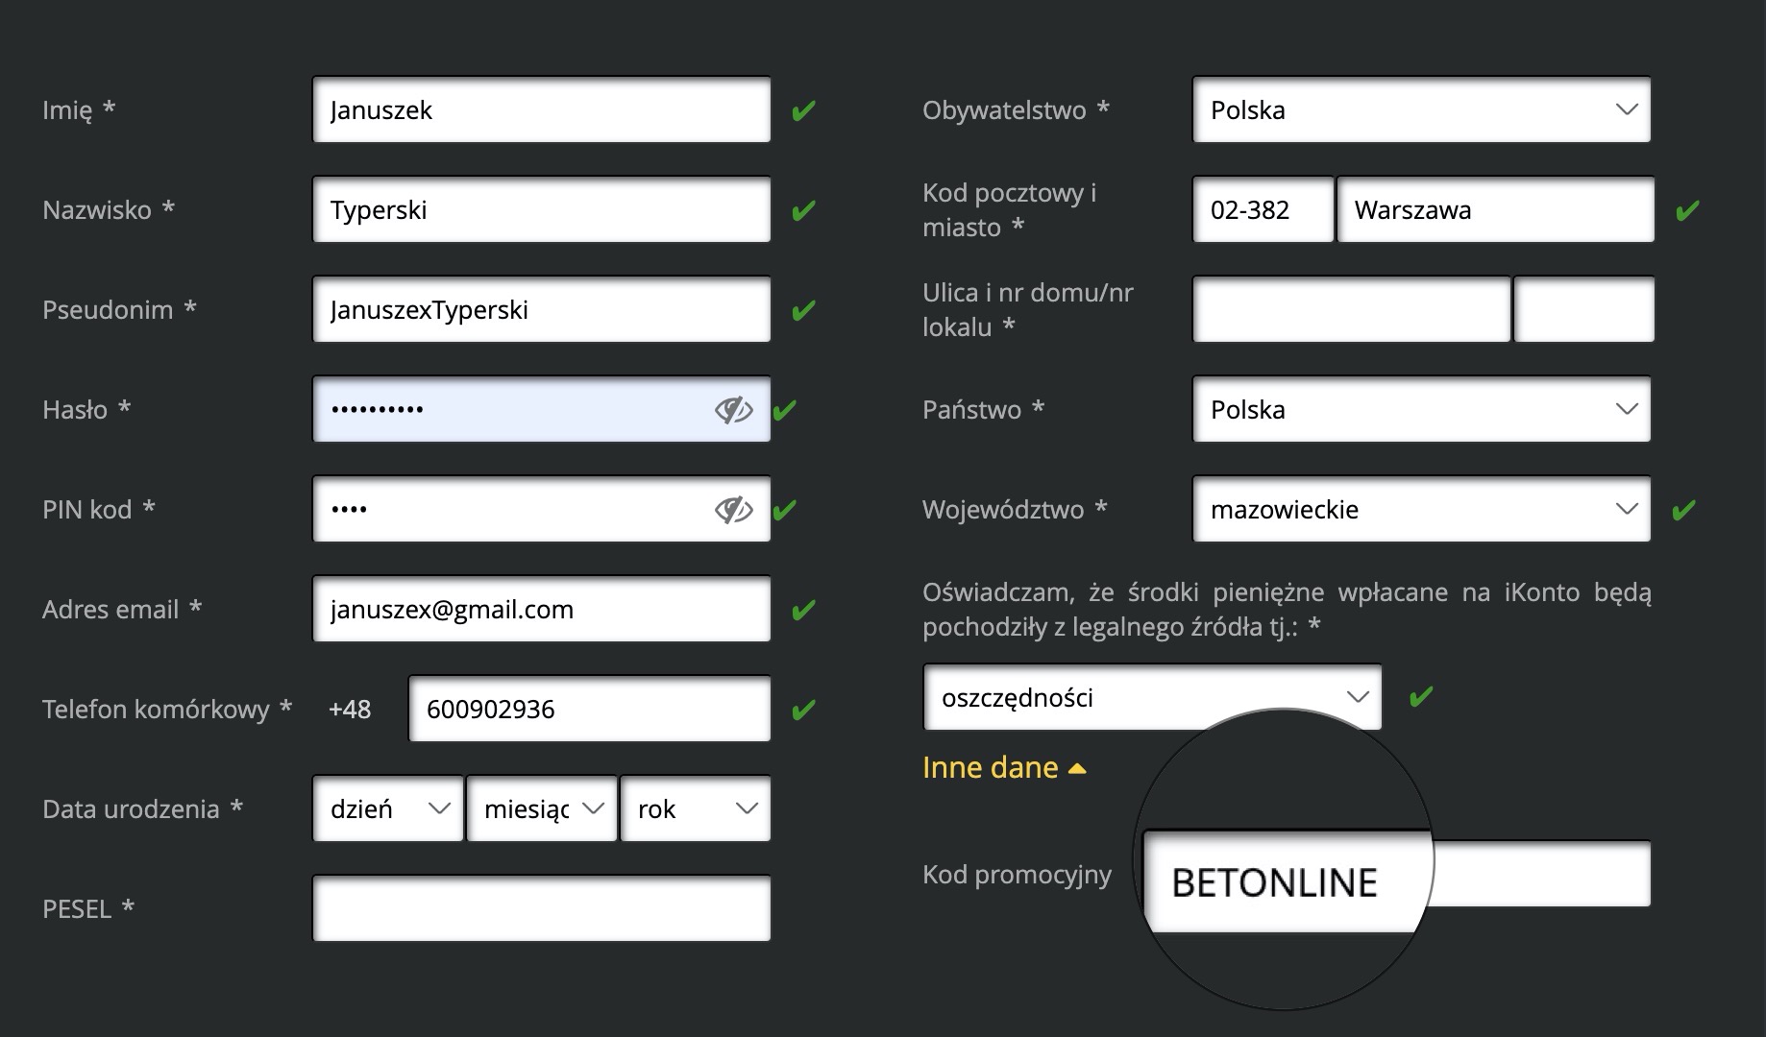Click the Kod pocztowy i miasto label

click(x=1009, y=210)
